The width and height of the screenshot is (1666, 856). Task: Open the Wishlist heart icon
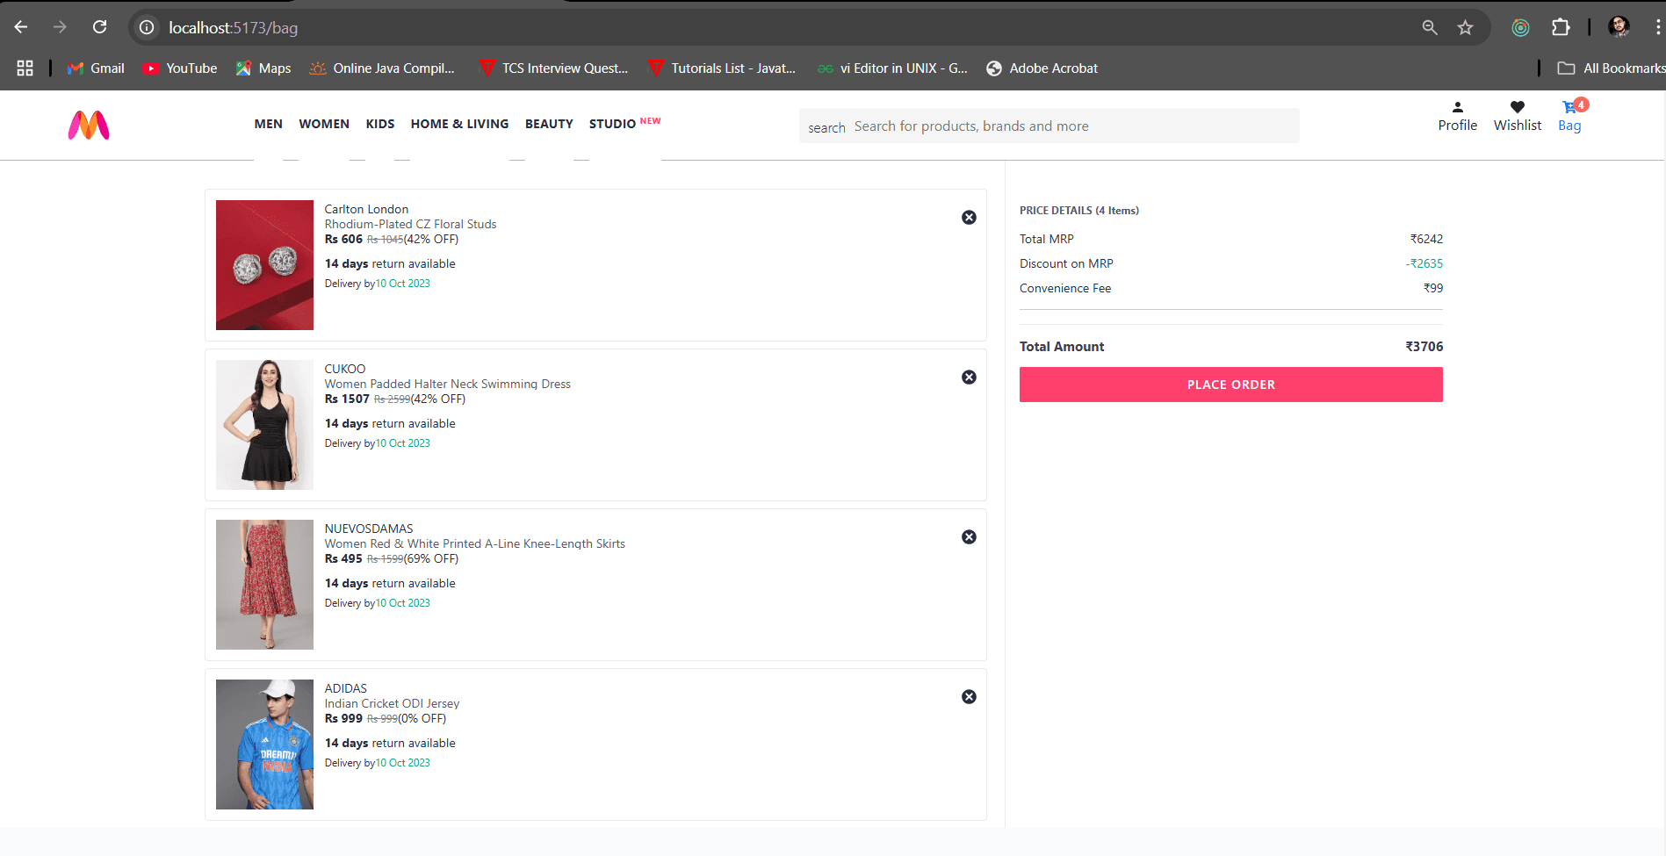pos(1517,107)
